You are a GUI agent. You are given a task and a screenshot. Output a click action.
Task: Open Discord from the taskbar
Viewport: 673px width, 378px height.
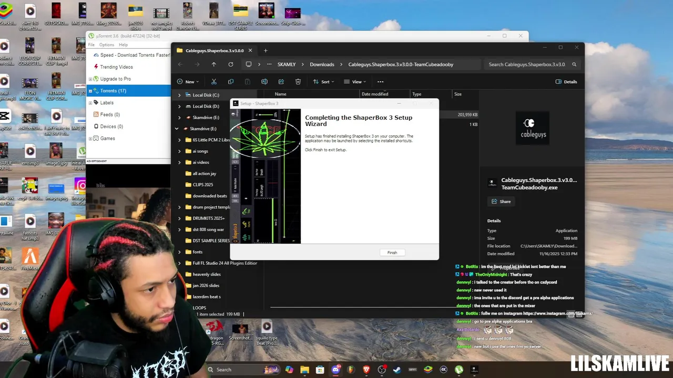336,370
